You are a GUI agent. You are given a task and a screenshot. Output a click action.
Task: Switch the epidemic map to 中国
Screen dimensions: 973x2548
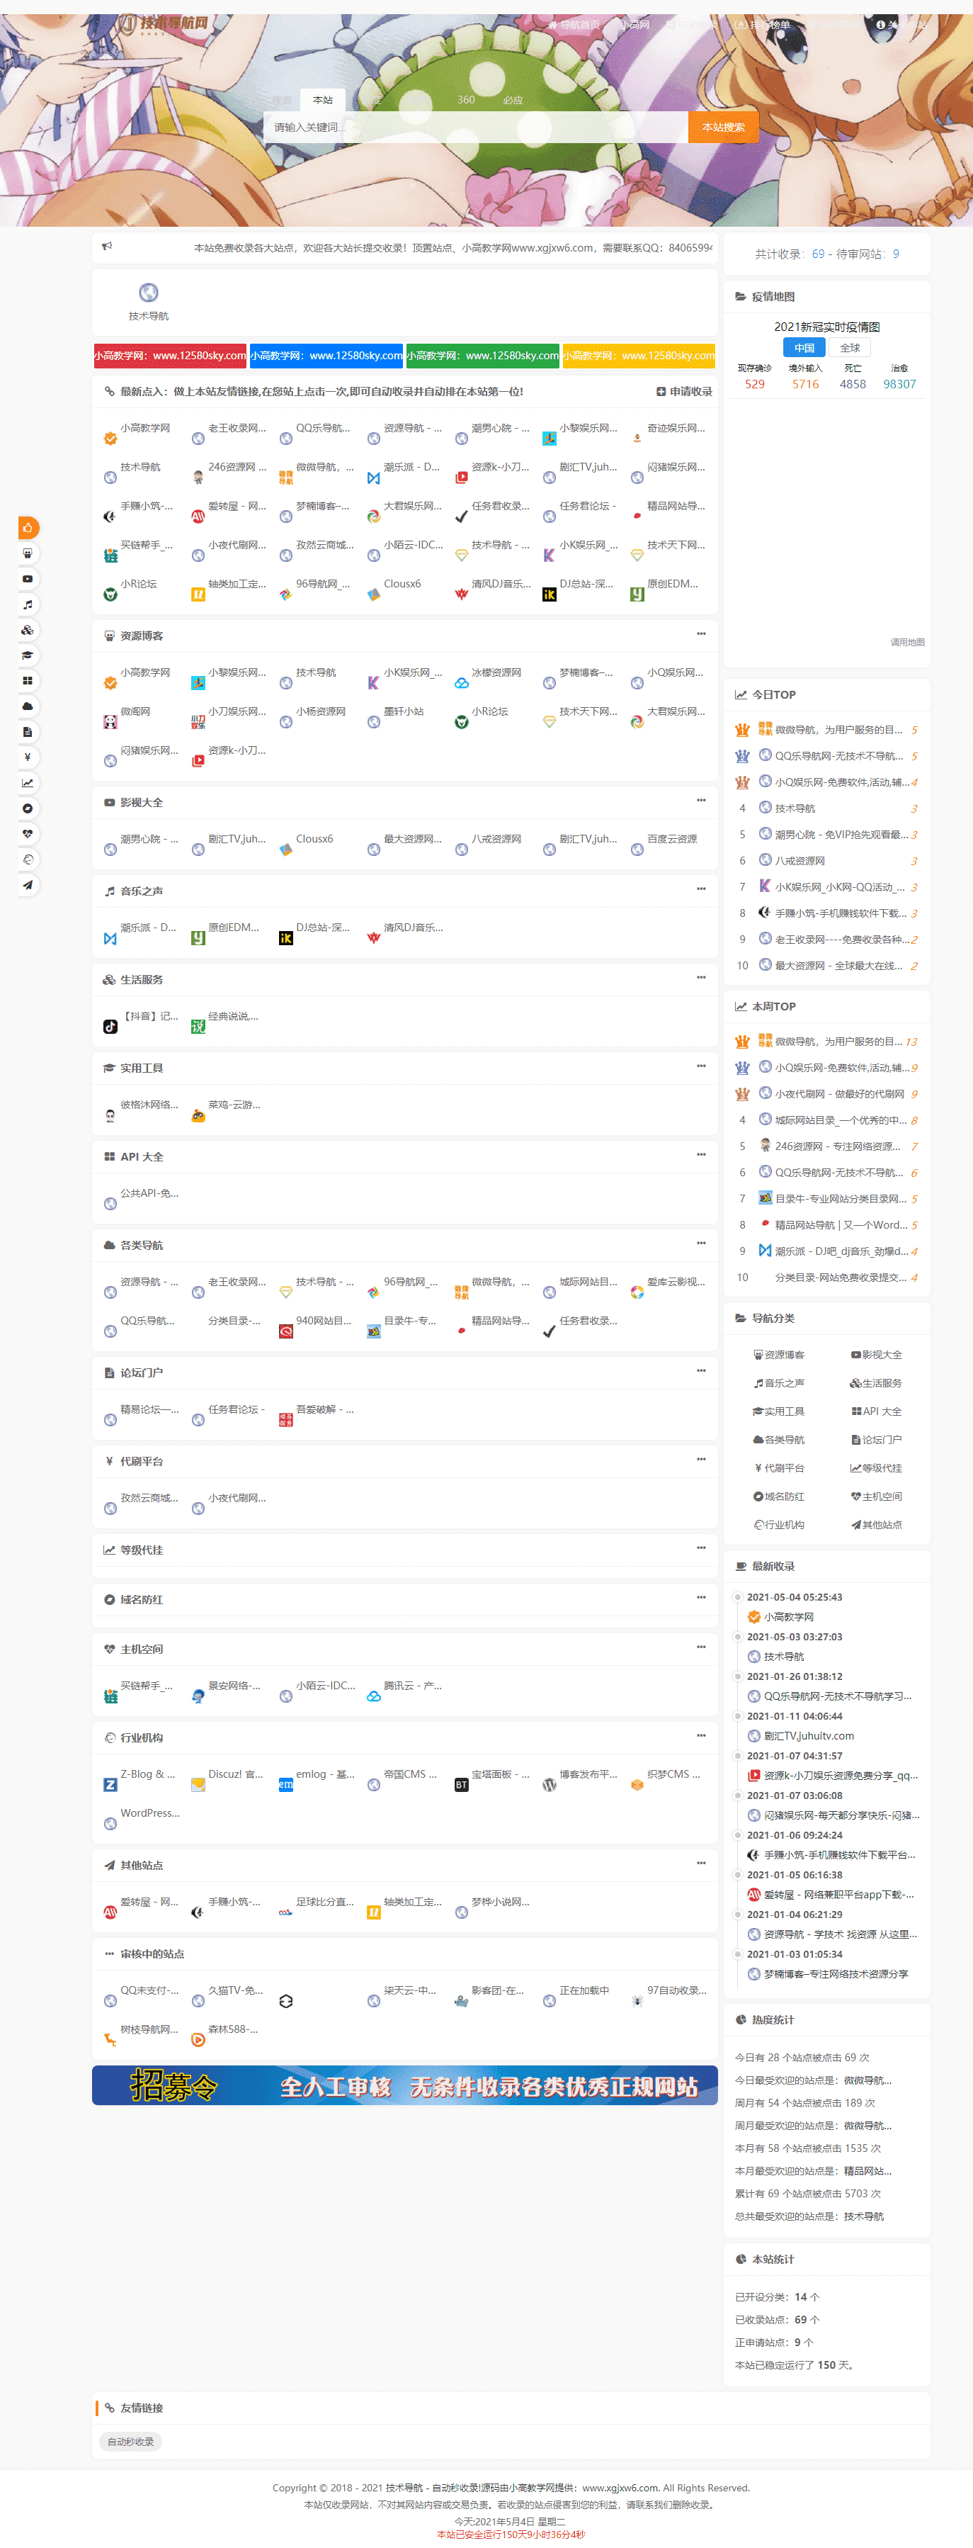pyautogui.click(x=804, y=348)
